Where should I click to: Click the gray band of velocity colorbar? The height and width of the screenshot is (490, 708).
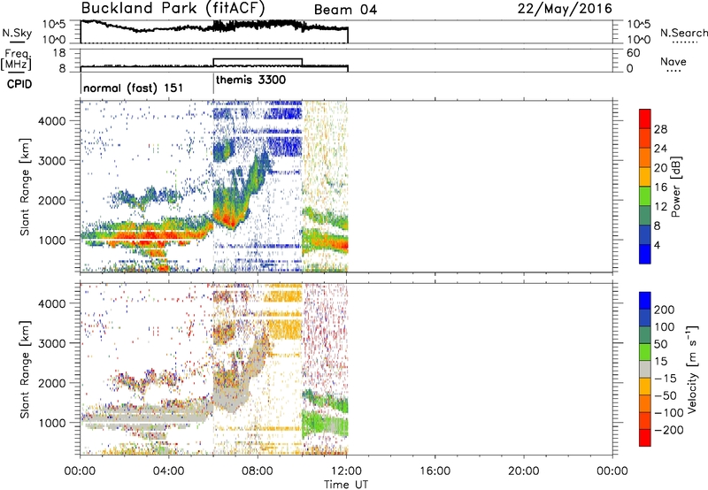(x=645, y=369)
